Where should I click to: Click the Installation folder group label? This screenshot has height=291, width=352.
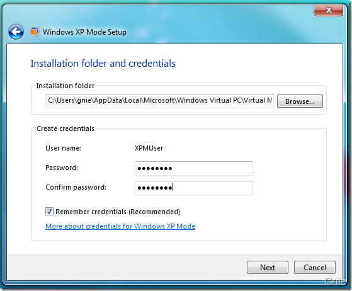pos(65,86)
